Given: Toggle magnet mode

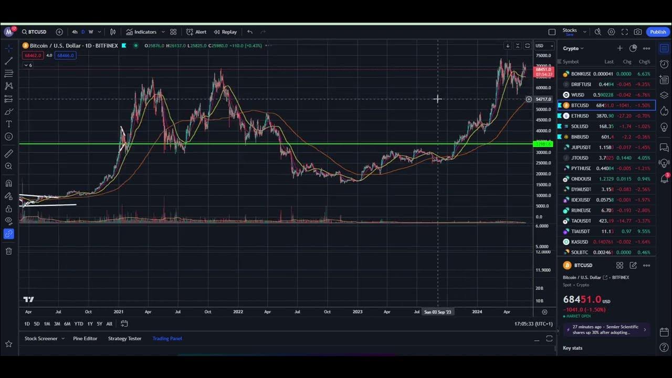Looking at the screenshot, I should click(x=9, y=183).
